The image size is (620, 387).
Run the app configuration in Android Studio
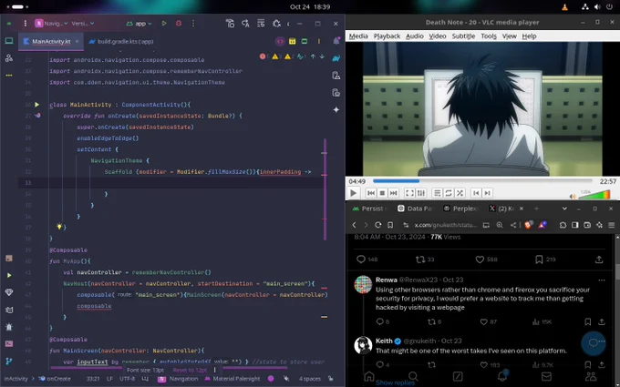point(164,24)
